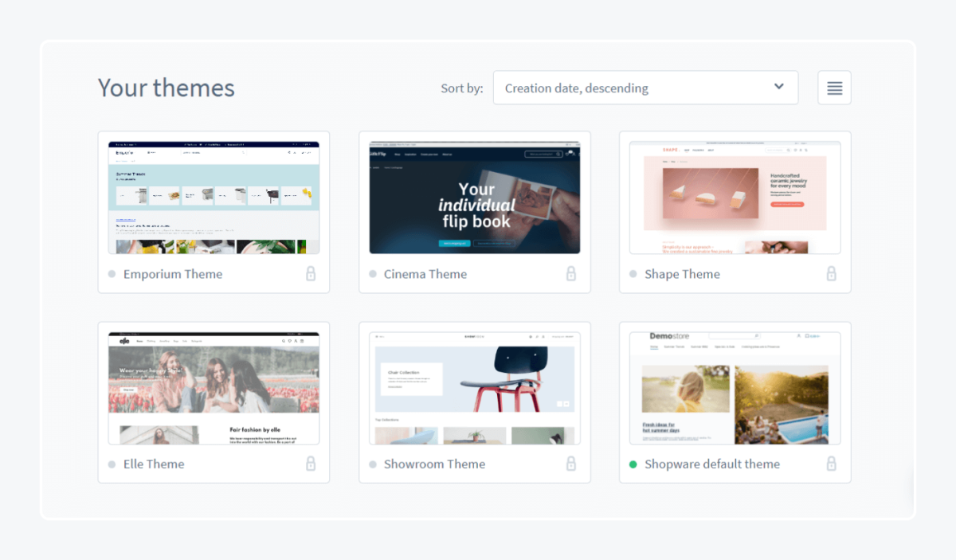
Task: Click the Your themes heading
Action: pyautogui.click(x=166, y=88)
